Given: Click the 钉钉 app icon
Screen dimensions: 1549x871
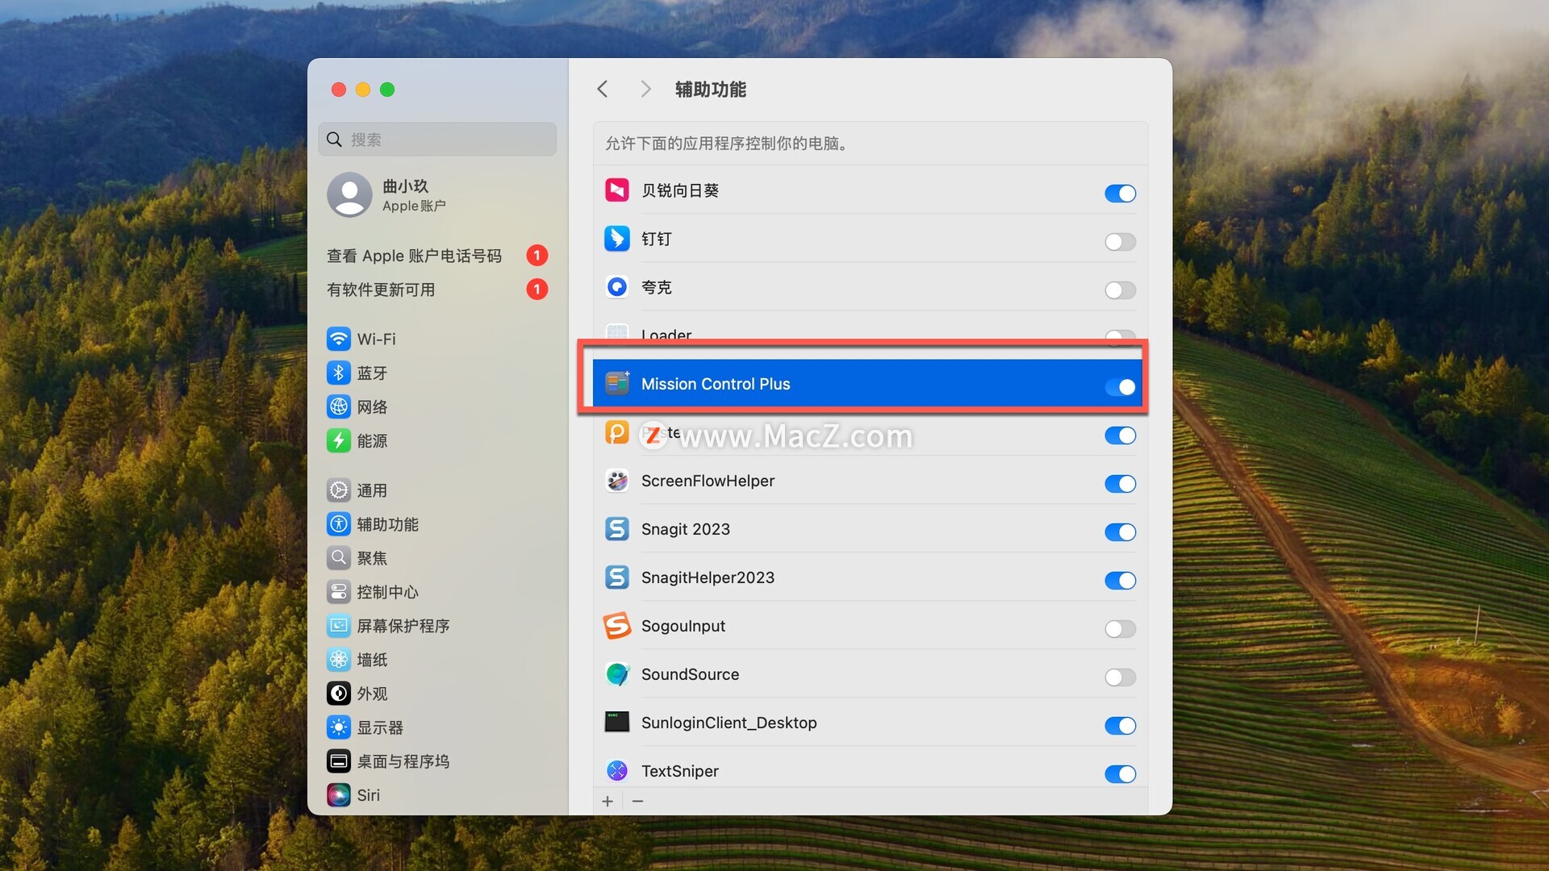Looking at the screenshot, I should pyautogui.click(x=617, y=239).
